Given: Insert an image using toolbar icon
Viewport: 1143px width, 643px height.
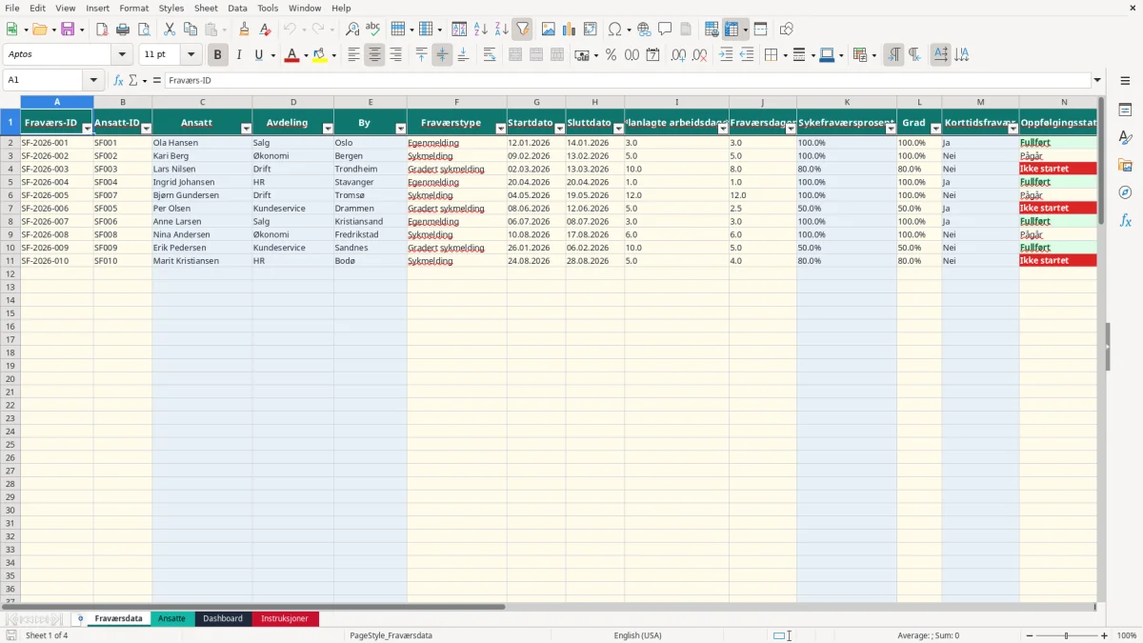Looking at the screenshot, I should (x=549, y=30).
